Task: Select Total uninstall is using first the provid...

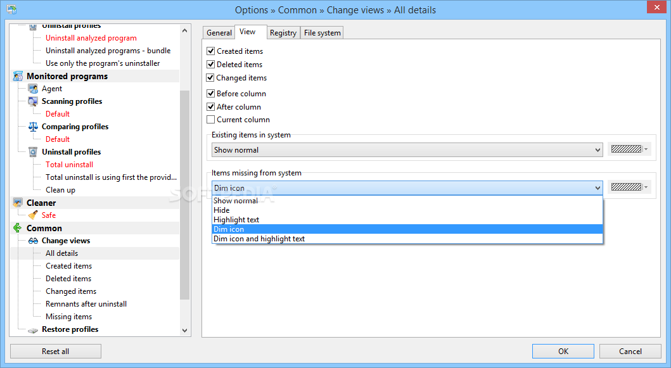Action: click(x=112, y=177)
